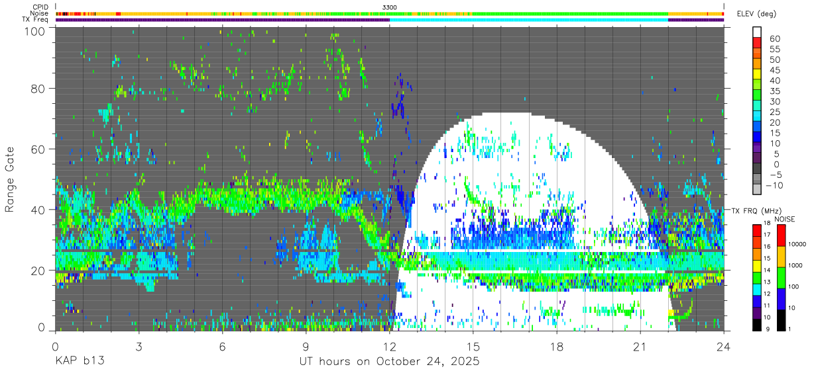Click the 40 label on elevation colorbar

[774, 81]
